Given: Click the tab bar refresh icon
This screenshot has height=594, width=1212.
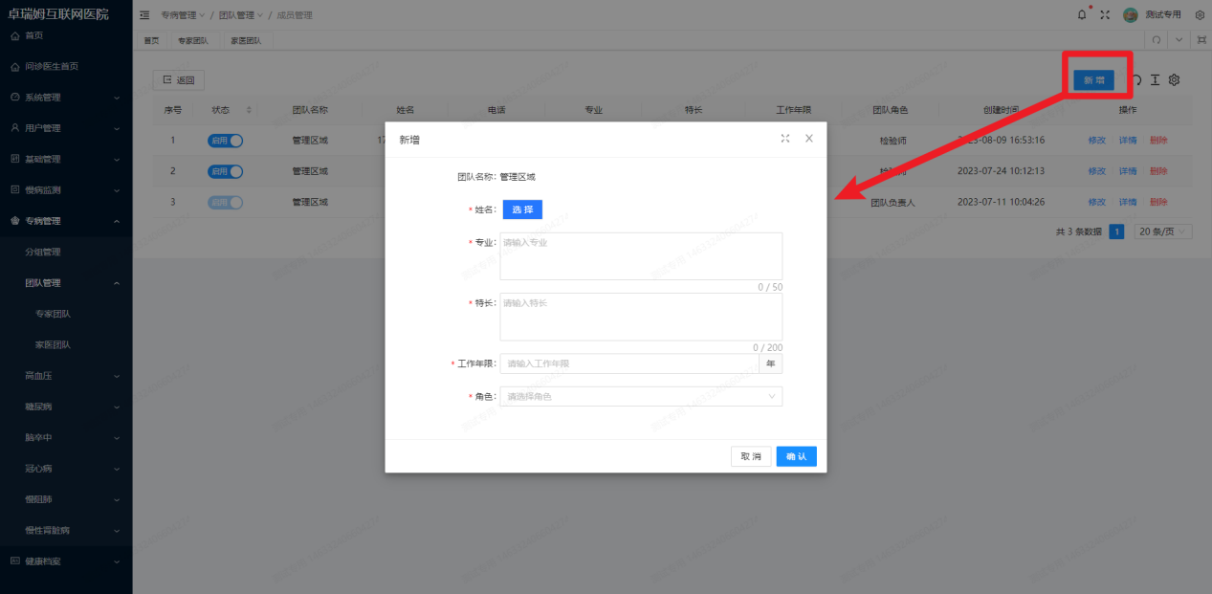Looking at the screenshot, I should [x=1157, y=40].
